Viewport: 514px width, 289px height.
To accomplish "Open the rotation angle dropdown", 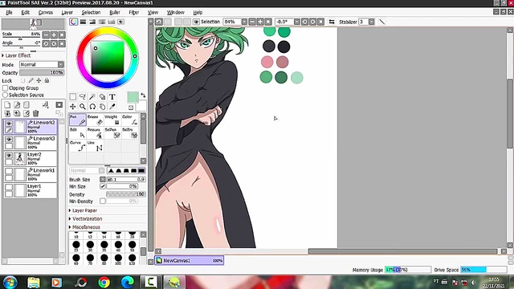I will point(296,22).
